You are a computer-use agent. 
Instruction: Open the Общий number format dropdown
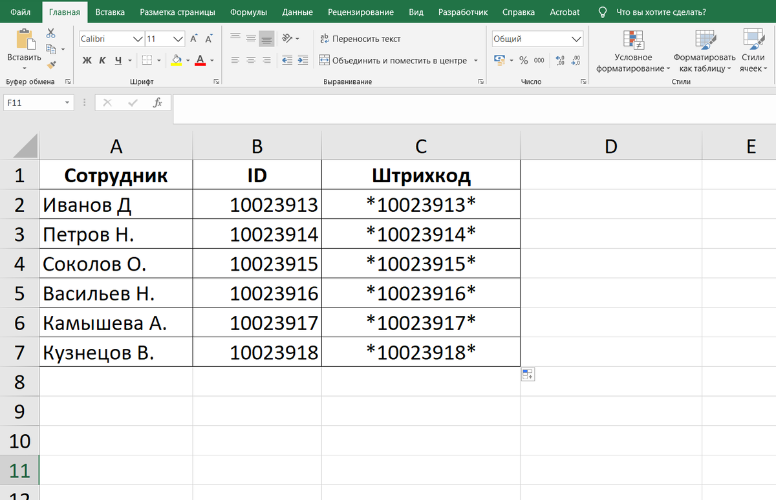pyautogui.click(x=577, y=39)
